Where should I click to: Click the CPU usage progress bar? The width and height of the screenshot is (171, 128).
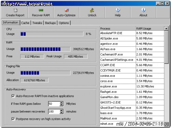[x=52, y=34]
